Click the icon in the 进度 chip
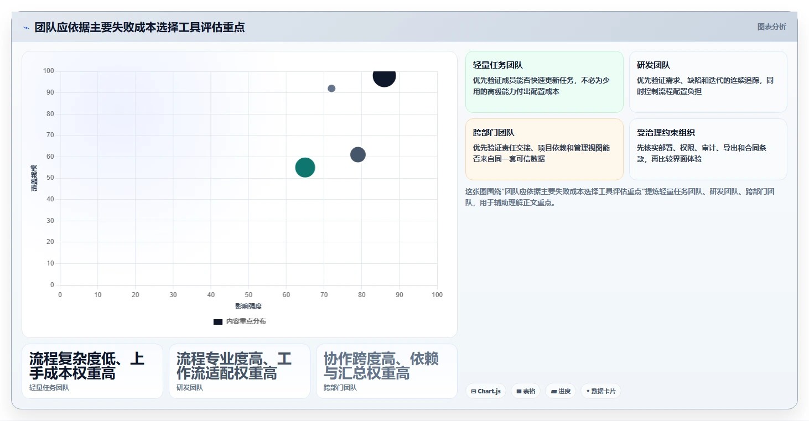This screenshot has width=809, height=421. click(x=554, y=392)
